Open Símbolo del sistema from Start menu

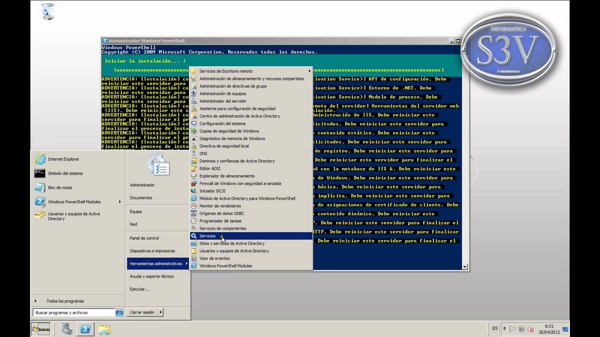78,173
